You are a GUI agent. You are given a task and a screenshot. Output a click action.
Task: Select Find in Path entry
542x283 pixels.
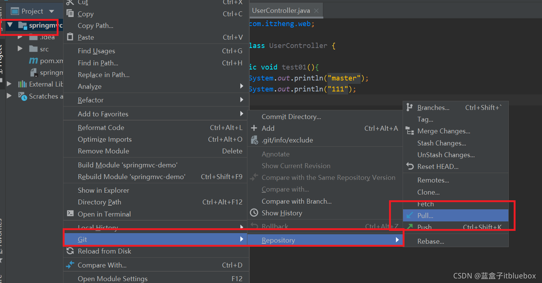156,63
